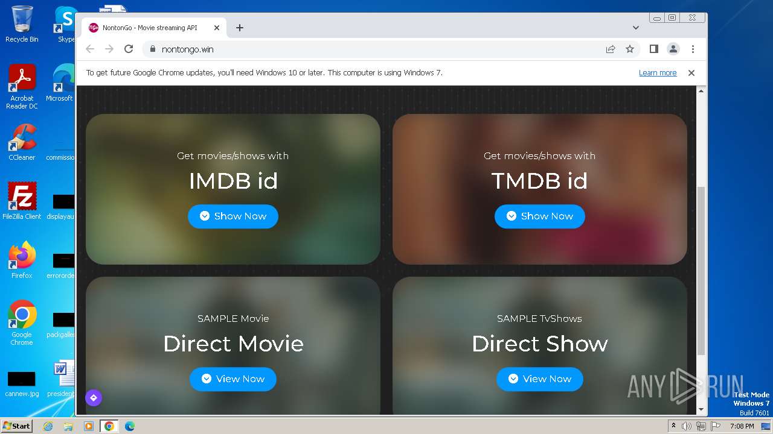Open the cannew.jpg desktop file
Screen dimensions: 773x434
(x=22, y=384)
